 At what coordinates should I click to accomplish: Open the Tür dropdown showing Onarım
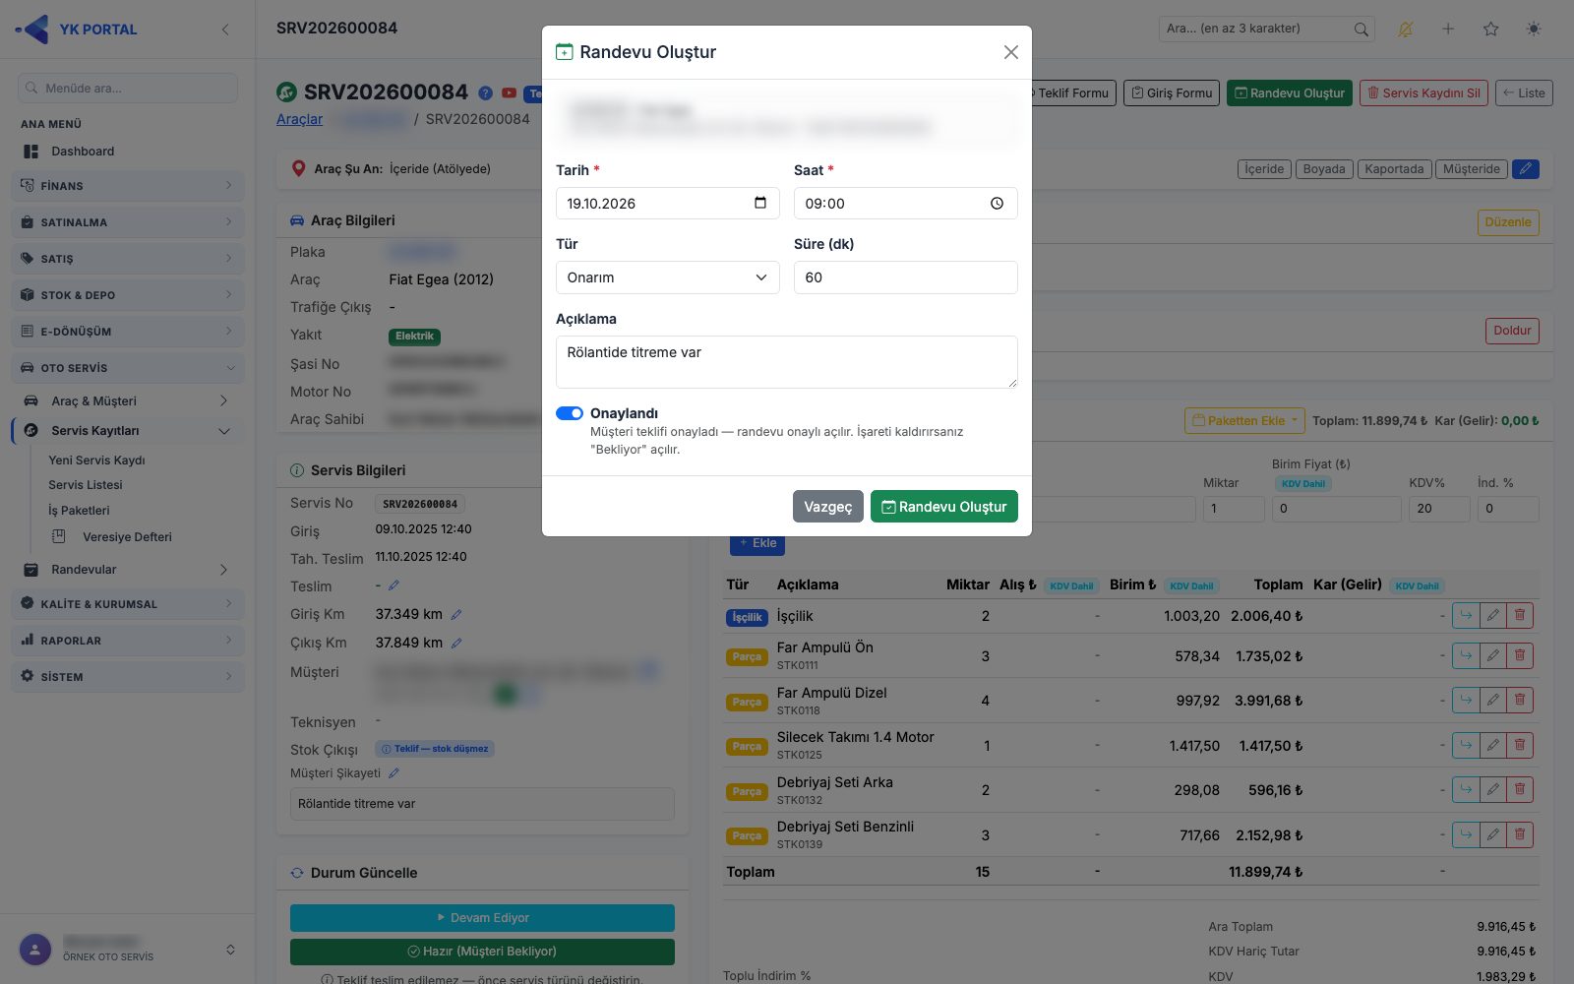click(668, 277)
